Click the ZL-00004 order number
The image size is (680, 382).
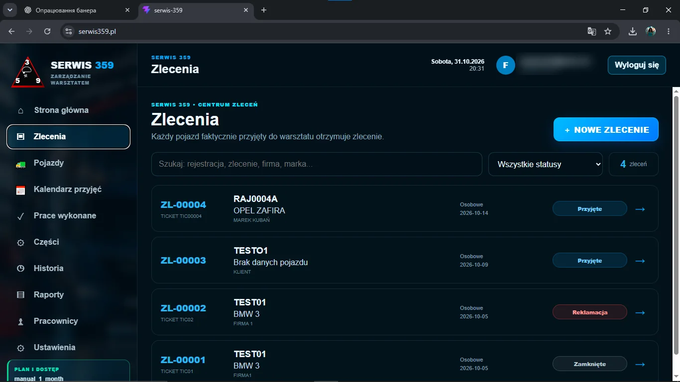[183, 205]
